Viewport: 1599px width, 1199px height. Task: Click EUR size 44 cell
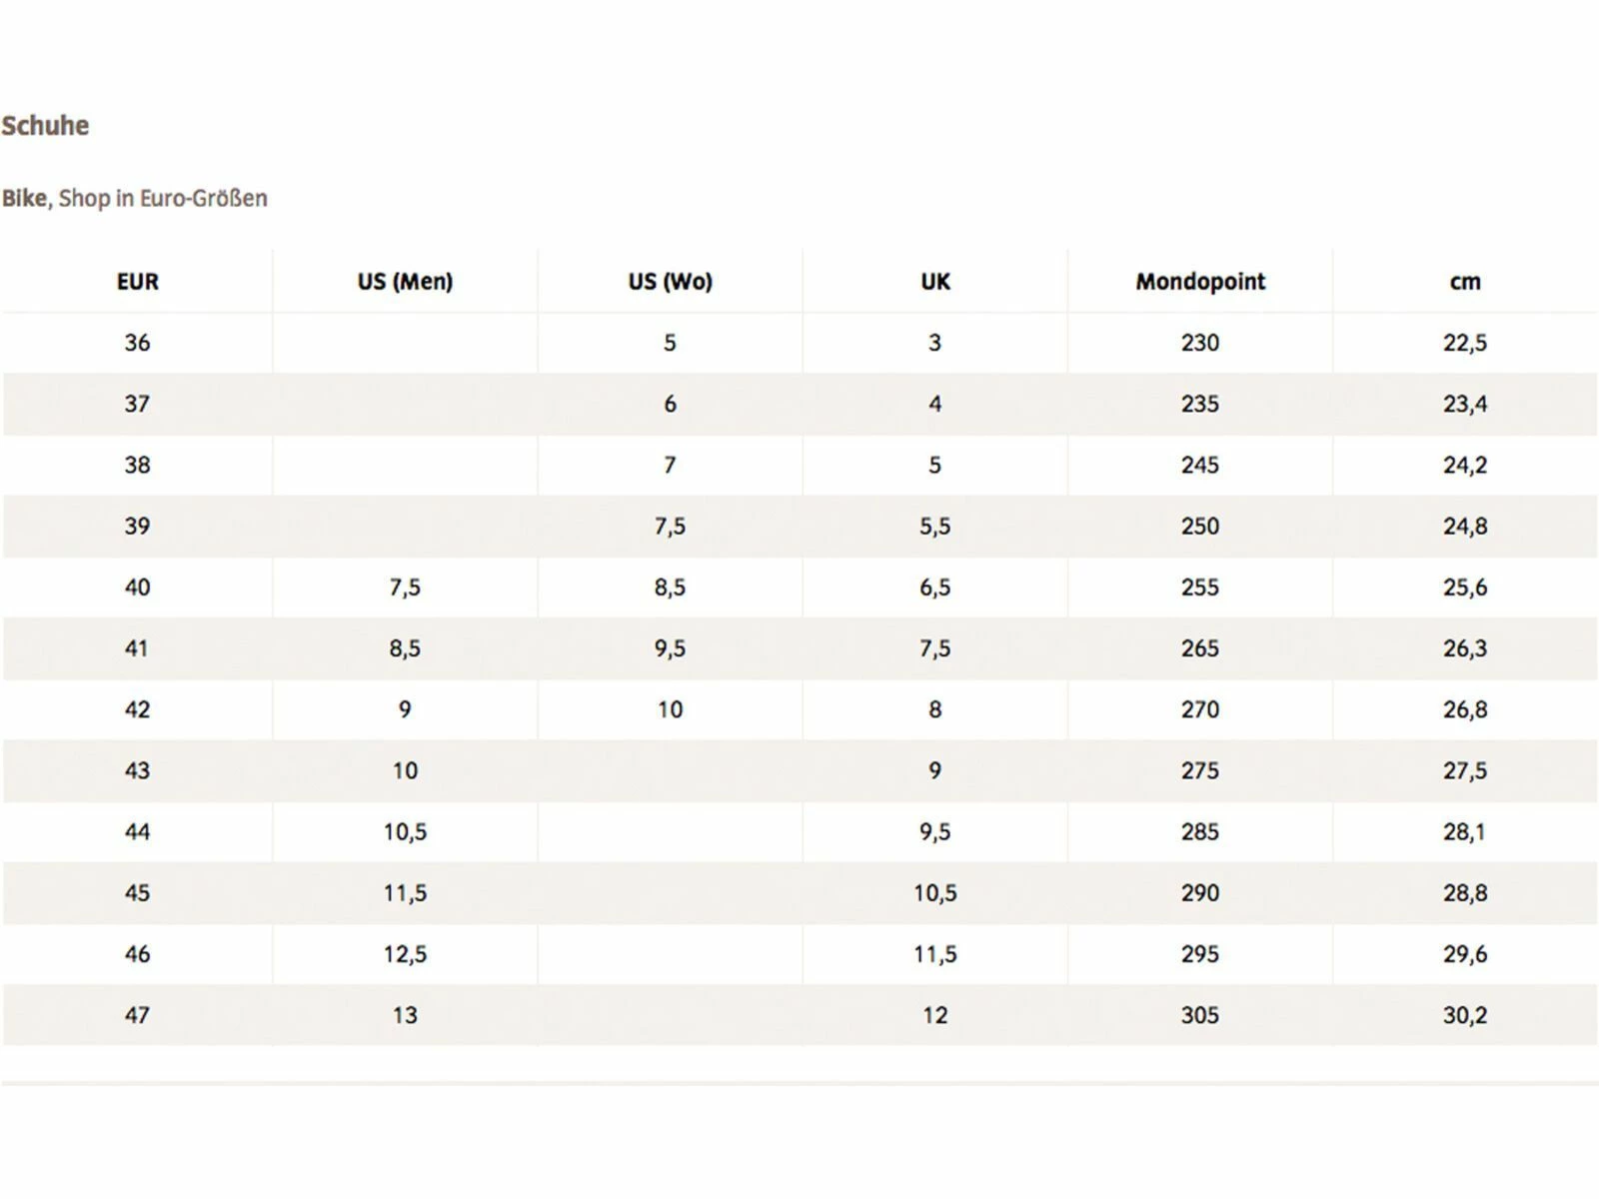click(x=137, y=831)
